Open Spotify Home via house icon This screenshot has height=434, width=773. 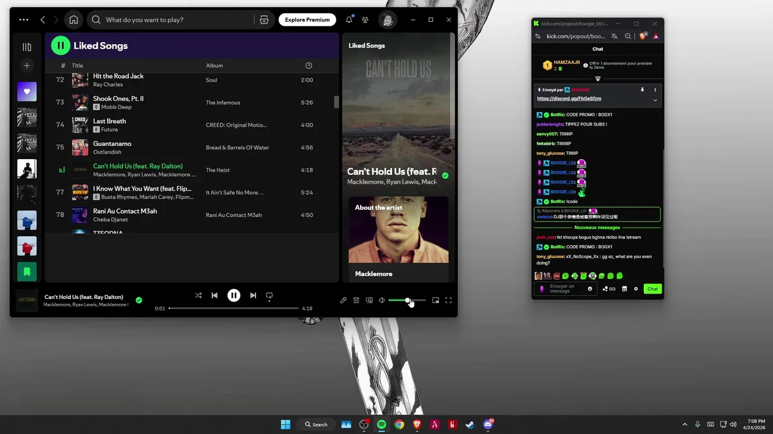(x=74, y=20)
